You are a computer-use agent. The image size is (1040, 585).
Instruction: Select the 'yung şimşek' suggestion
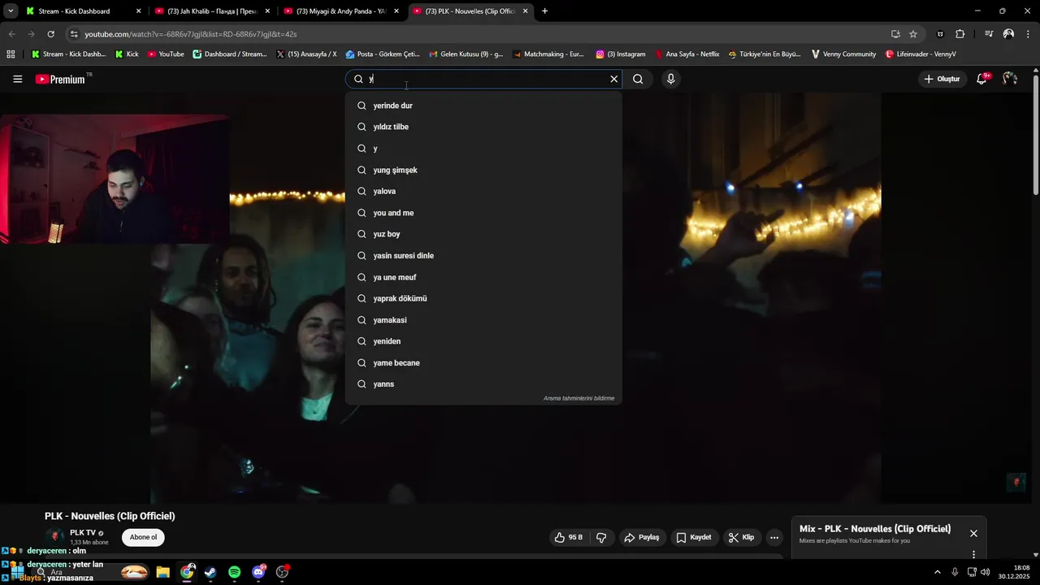pos(483,170)
